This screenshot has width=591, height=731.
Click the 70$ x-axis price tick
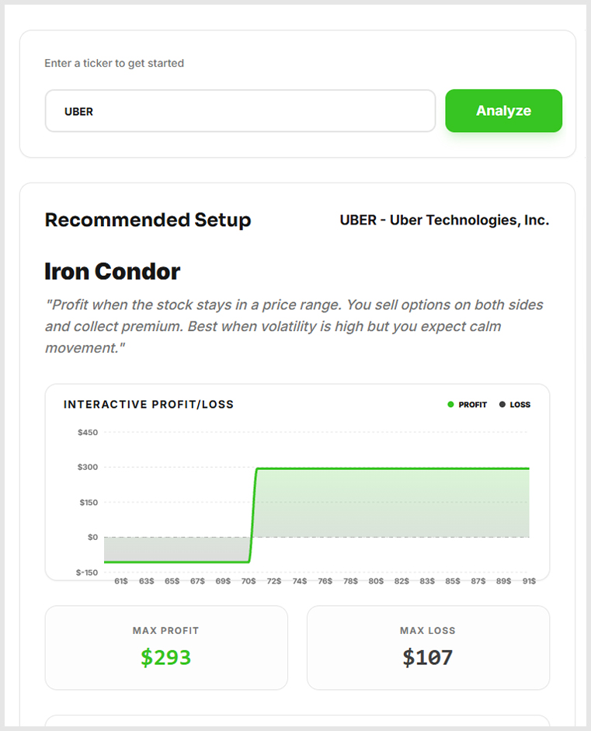(248, 581)
